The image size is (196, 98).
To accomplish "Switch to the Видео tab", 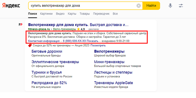I will click(x=60, y=14).
